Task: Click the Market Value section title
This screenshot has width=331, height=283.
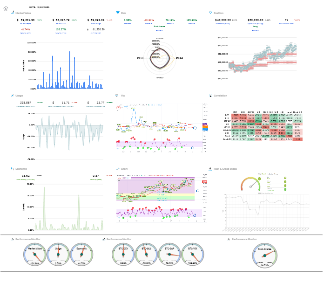Action: (x=23, y=13)
